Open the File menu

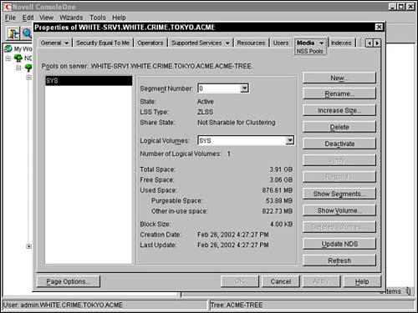point(10,18)
